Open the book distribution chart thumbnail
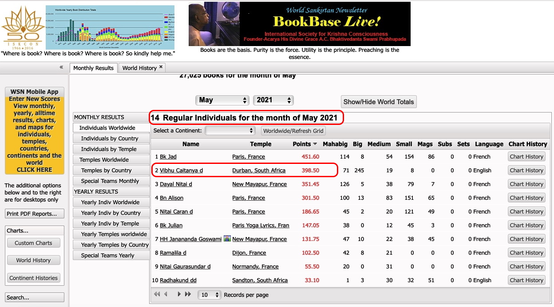This screenshot has width=554, height=307. coord(110,27)
